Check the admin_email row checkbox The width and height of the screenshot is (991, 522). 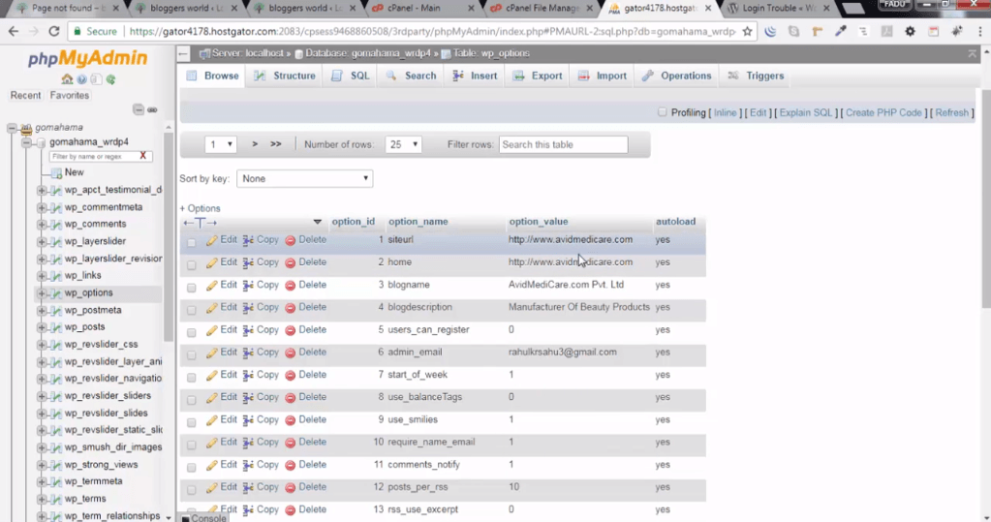(192, 355)
